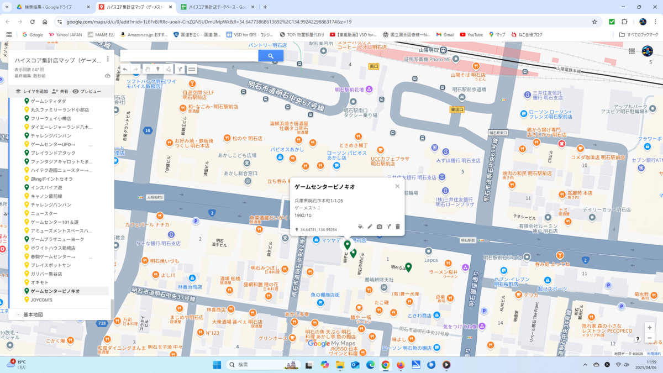Viewport: 663px width, 373px height.
Task: Select the hand pan tool
Action: click(x=148, y=70)
